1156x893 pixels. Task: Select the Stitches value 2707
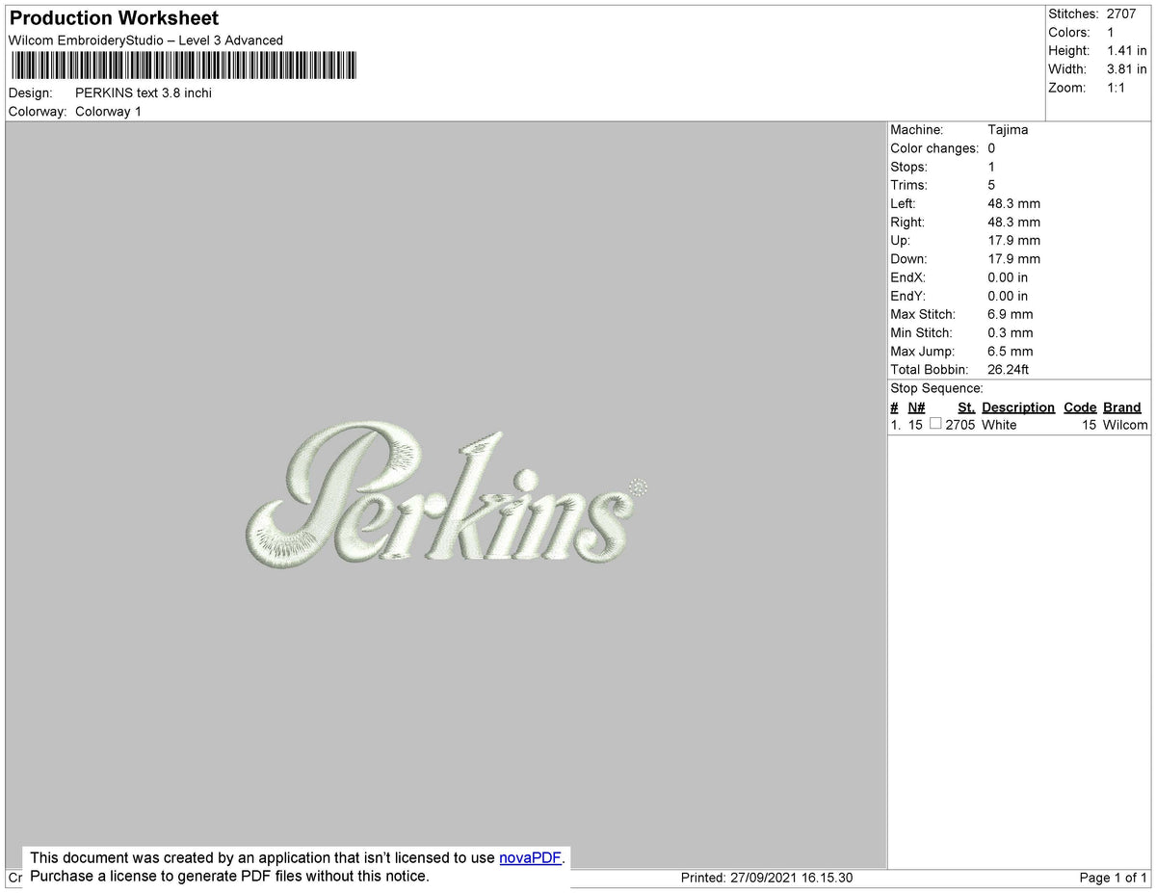click(1121, 14)
